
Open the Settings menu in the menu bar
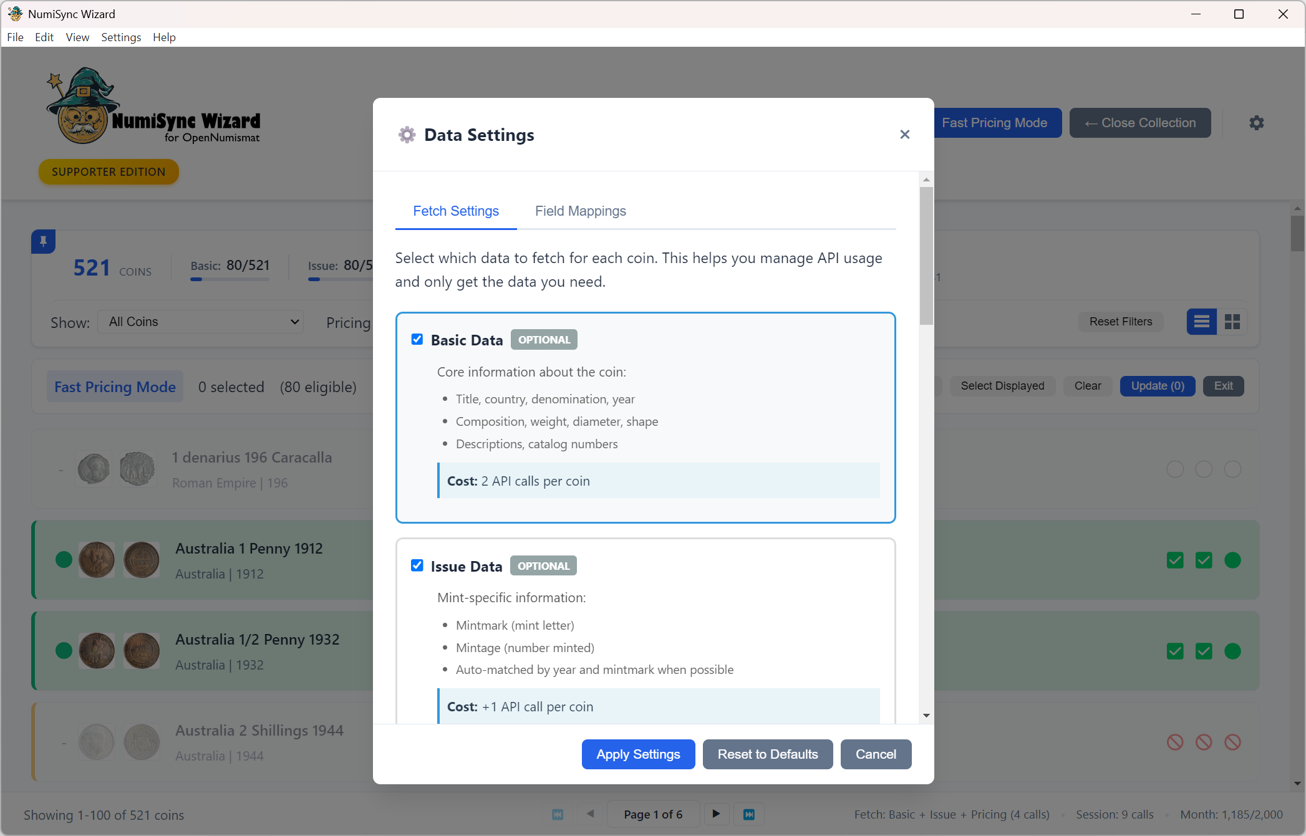click(121, 37)
